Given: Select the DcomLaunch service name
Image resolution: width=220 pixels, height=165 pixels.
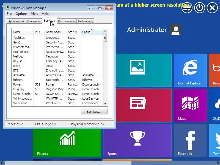Looking at the screenshot, I should [x=21, y=94].
